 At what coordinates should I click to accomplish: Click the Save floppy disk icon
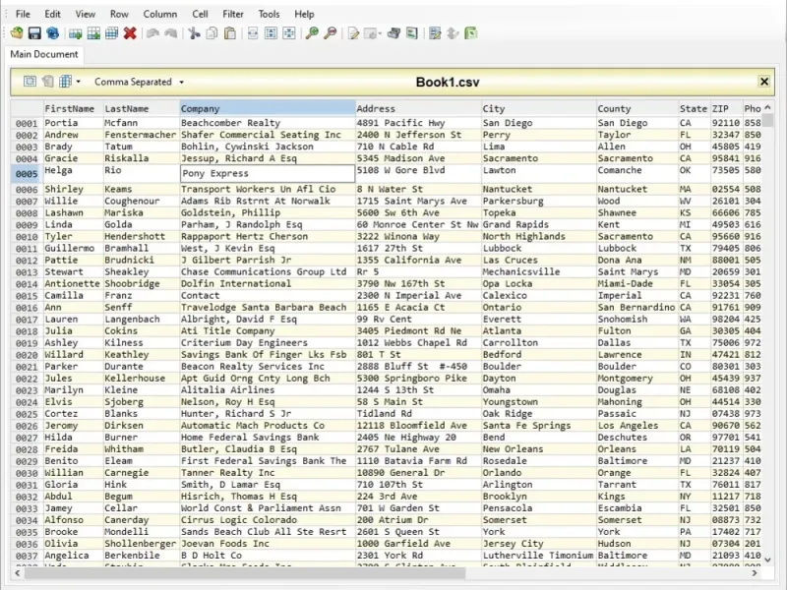click(x=34, y=33)
